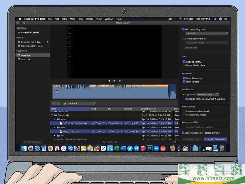Launch Word from the dock
Viewport: 245px width, 184px height.
coord(123,148)
